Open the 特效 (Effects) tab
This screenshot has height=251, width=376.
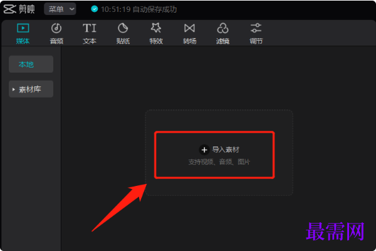click(156, 34)
